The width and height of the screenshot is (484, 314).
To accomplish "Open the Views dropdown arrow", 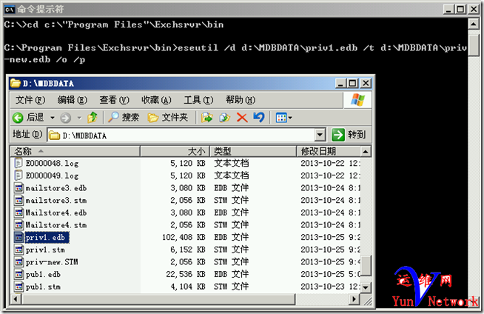I will tap(290, 118).
